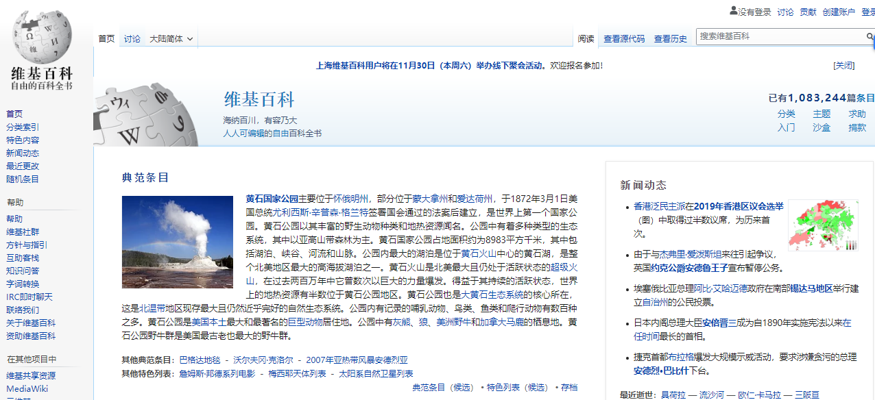
Task: Go to 随机条目 in the sidebar
Action: pos(23,179)
